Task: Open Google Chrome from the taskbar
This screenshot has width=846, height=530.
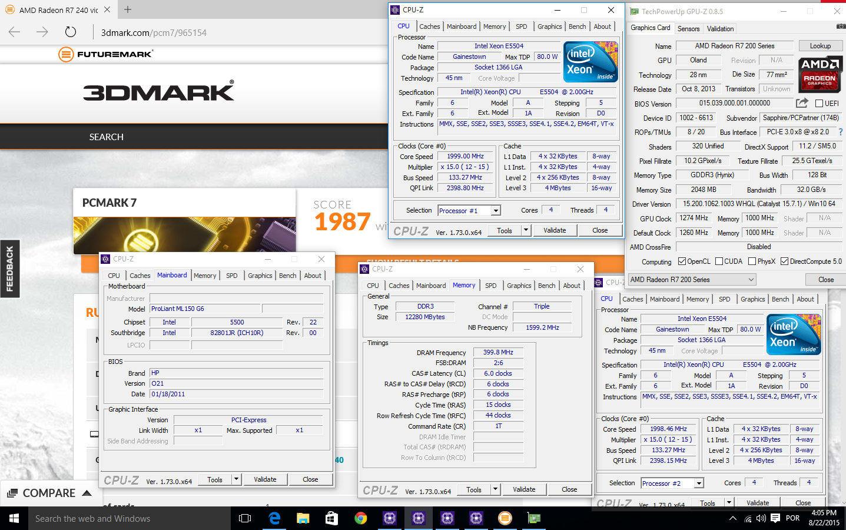Action: point(361,518)
